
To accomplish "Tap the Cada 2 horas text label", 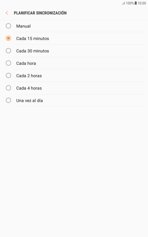I will pyautogui.click(x=29, y=76).
